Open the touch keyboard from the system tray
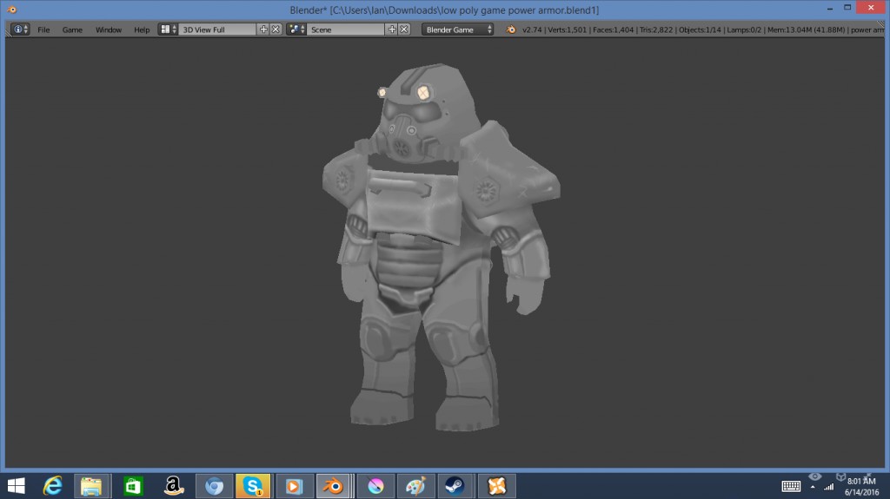 click(x=791, y=486)
